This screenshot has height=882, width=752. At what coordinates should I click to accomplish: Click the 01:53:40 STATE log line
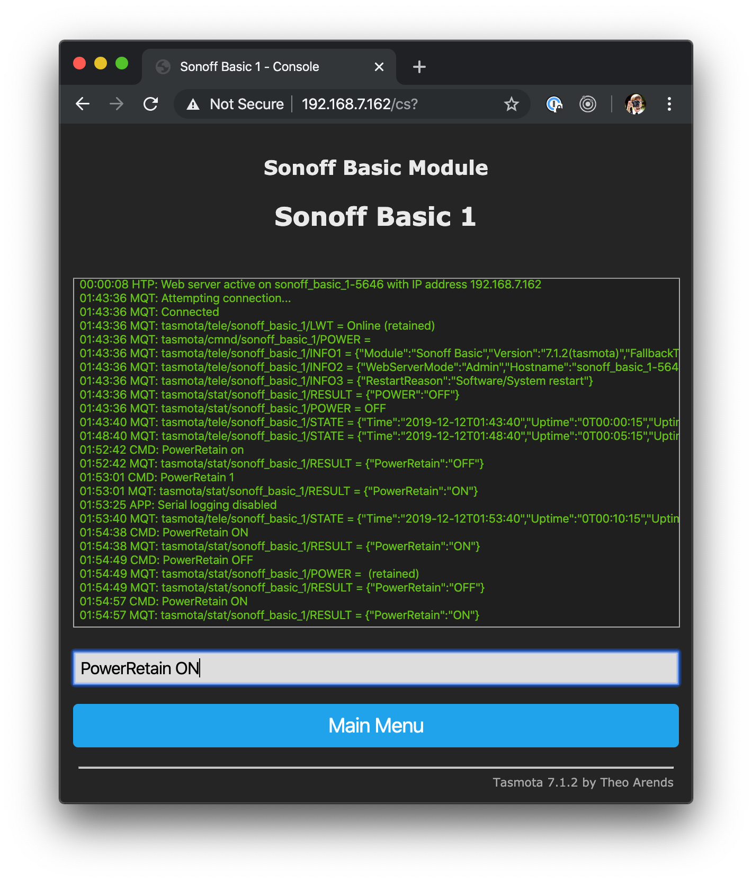coord(379,519)
